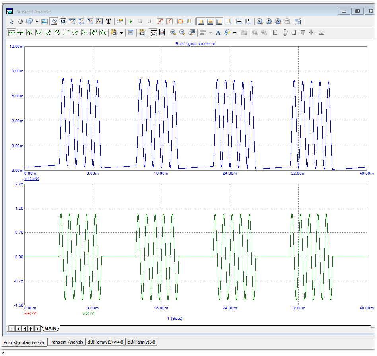Click the numeric output table eraser icon
377x356 pixels.
[x=298, y=21]
